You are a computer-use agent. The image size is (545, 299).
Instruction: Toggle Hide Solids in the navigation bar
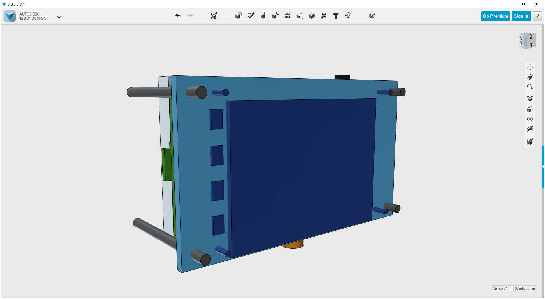tap(530, 142)
